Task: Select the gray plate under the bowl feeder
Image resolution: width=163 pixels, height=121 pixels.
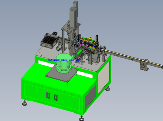Action: pos(62,75)
